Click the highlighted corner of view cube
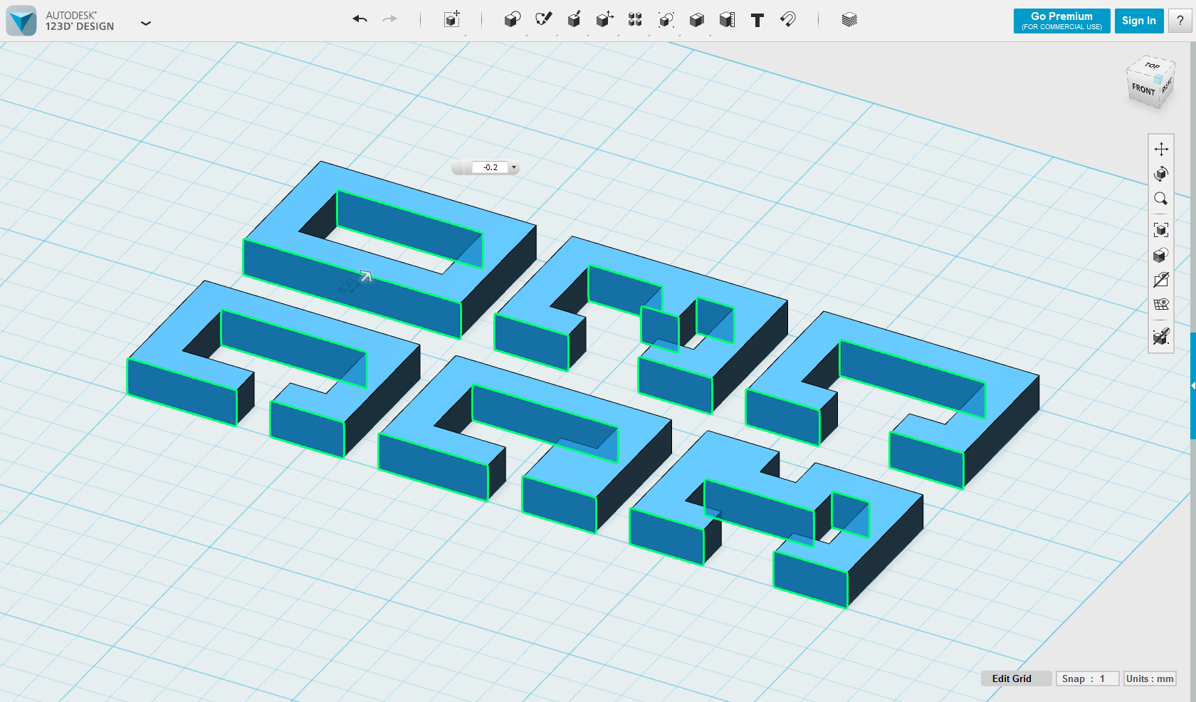Screen dimensions: 1196x702 [x=1158, y=79]
